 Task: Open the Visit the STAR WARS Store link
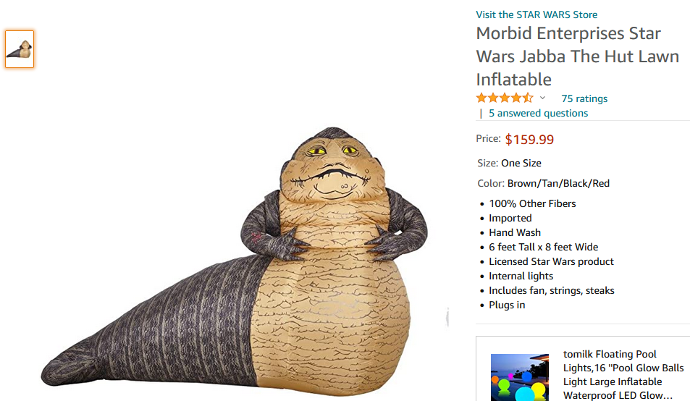point(537,14)
